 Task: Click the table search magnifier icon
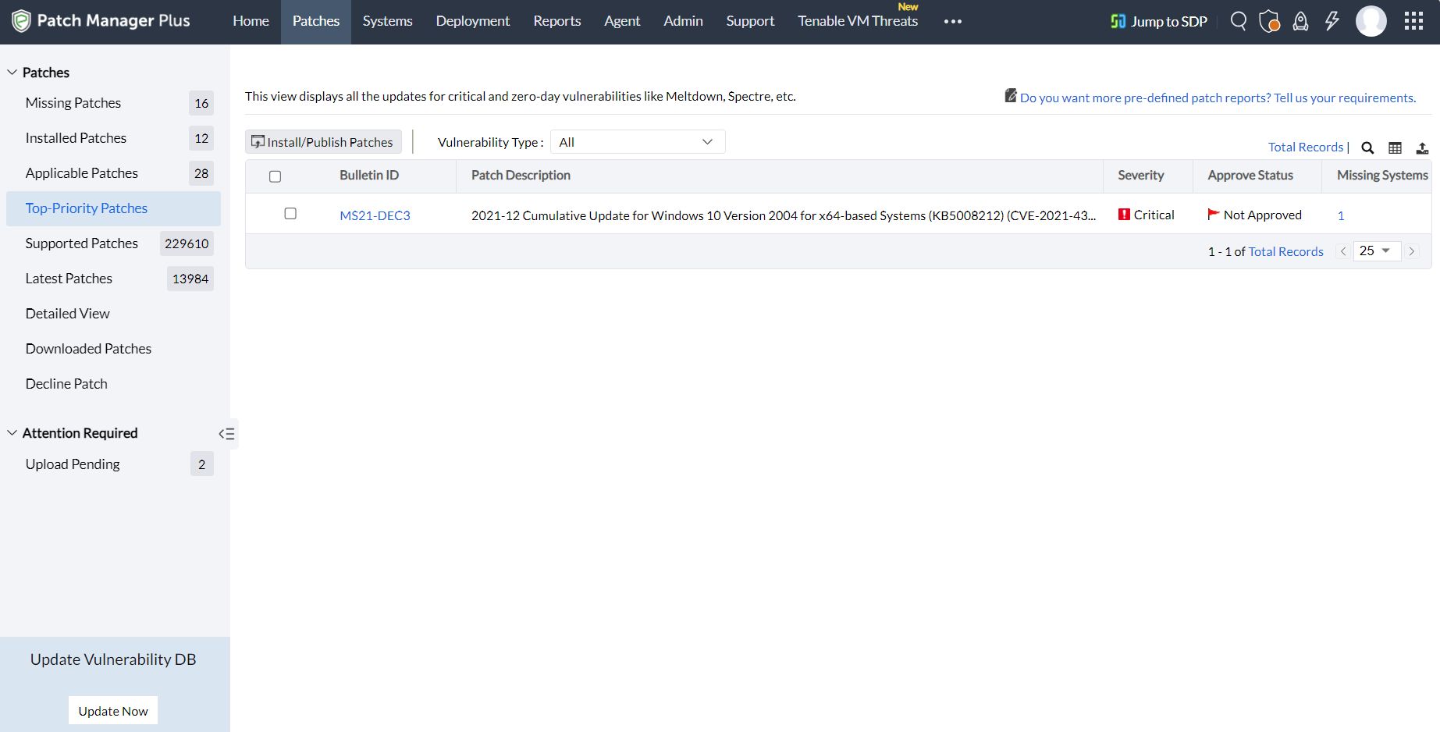1367,147
